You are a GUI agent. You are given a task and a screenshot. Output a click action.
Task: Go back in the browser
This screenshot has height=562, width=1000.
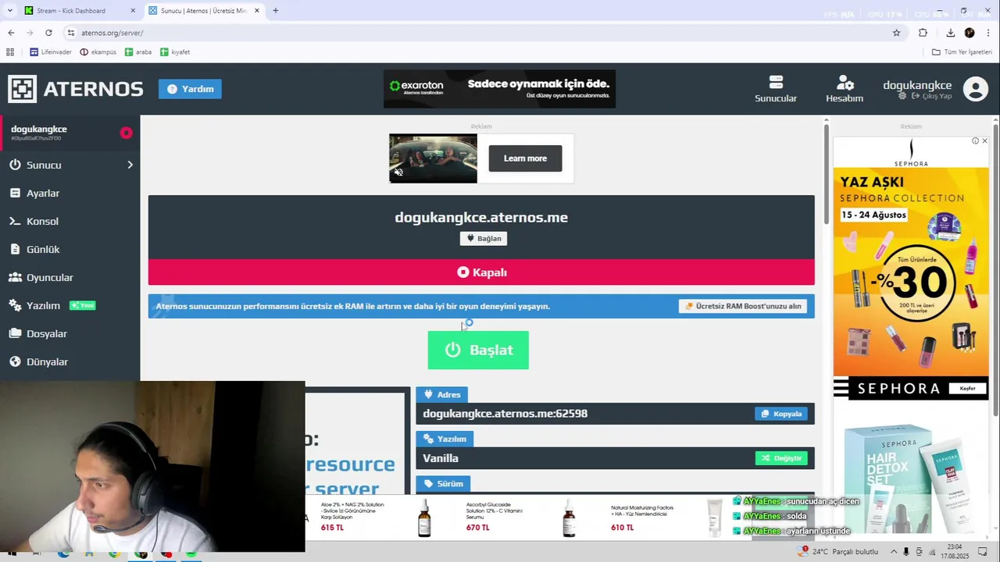tap(11, 33)
